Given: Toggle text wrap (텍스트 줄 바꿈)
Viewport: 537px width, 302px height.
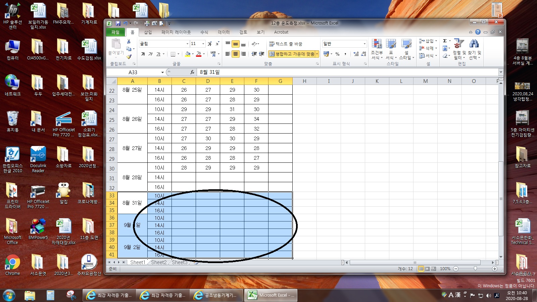Looking at the screenshot, I should click(x=286, y=44).
